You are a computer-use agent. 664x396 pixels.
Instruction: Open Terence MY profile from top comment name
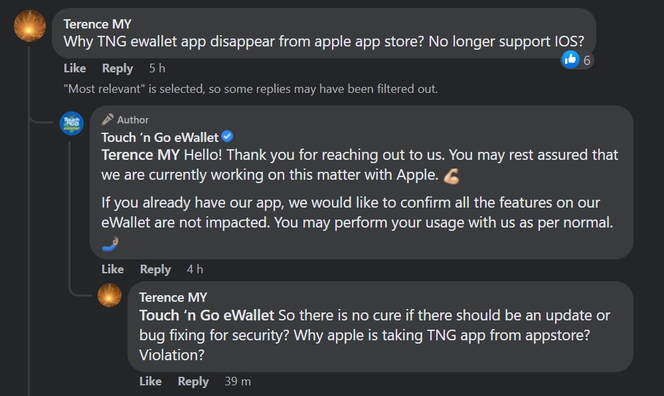pos(98,25)
